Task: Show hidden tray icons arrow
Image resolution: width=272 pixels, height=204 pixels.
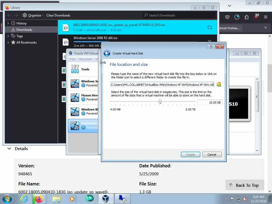Action: coord(226,199)
